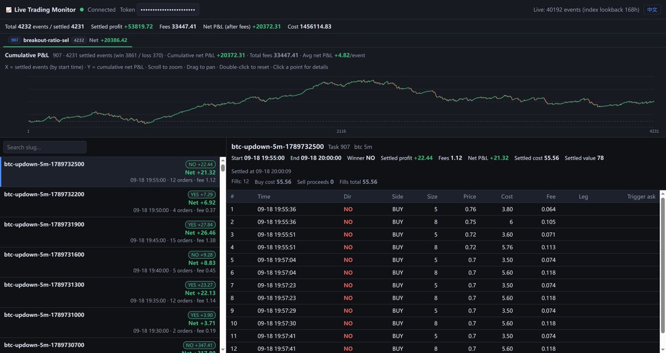Viewport: 666px width, 353px height.
Task: Click the YES +23.27 badge
Action: (200, 285)
